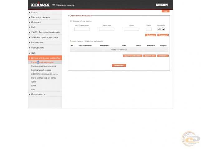The width and height of the screenshot is (201, 149).
Task: Open the IGMP submenu item
Action: (x=34, y=82)
